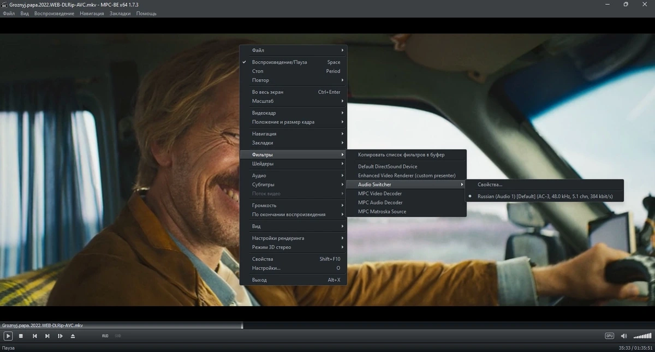This screenshot has width=655, height=352.
Task: Expand Закладки submenu in the context menu
Action: click(293, 143)
